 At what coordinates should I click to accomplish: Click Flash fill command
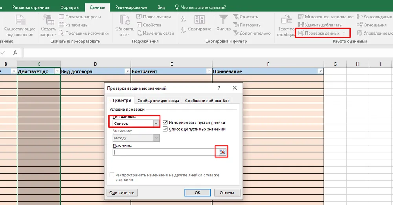(x=325, y=17)
